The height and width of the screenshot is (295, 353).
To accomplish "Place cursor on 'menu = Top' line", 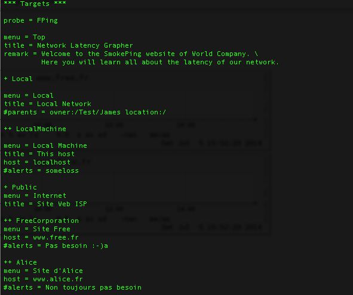I will (24, 37).
